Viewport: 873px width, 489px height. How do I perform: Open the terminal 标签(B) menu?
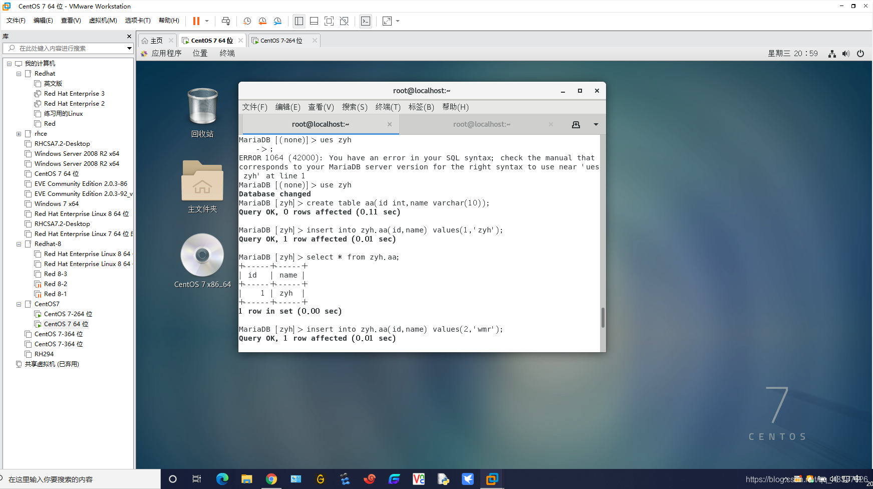click(x=421, y=107)
